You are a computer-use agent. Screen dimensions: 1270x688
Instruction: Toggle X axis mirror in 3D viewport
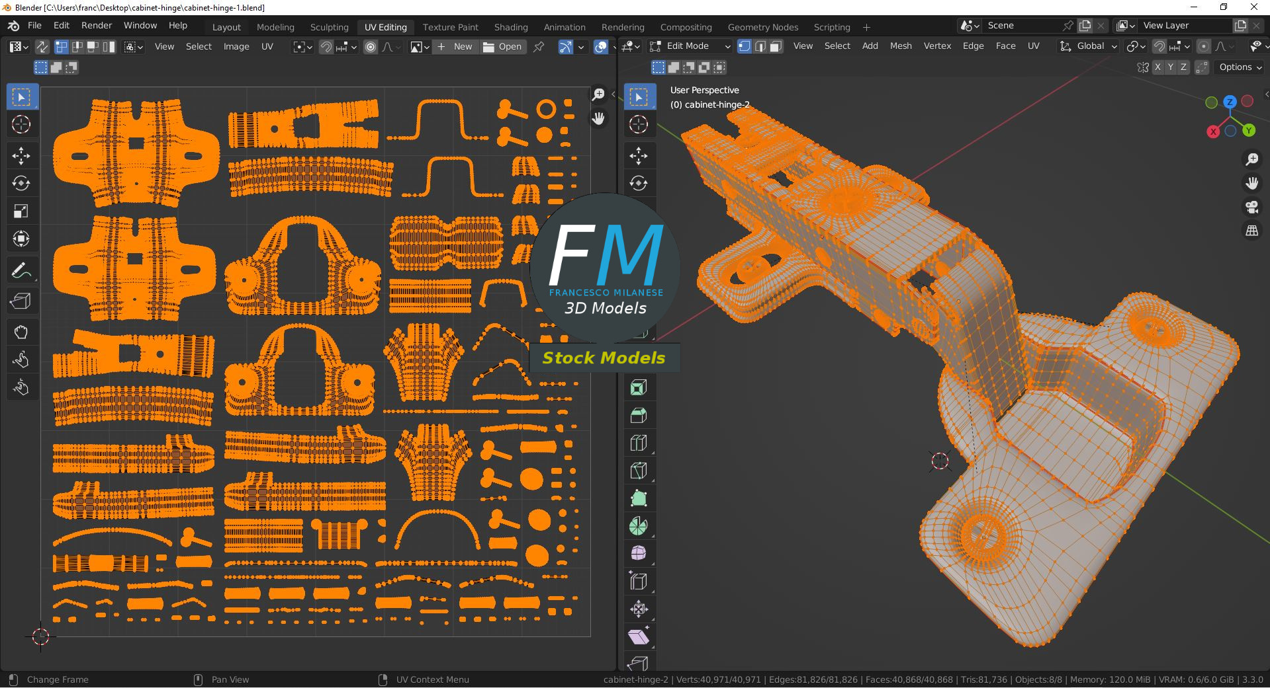[x=1157, y=67]
